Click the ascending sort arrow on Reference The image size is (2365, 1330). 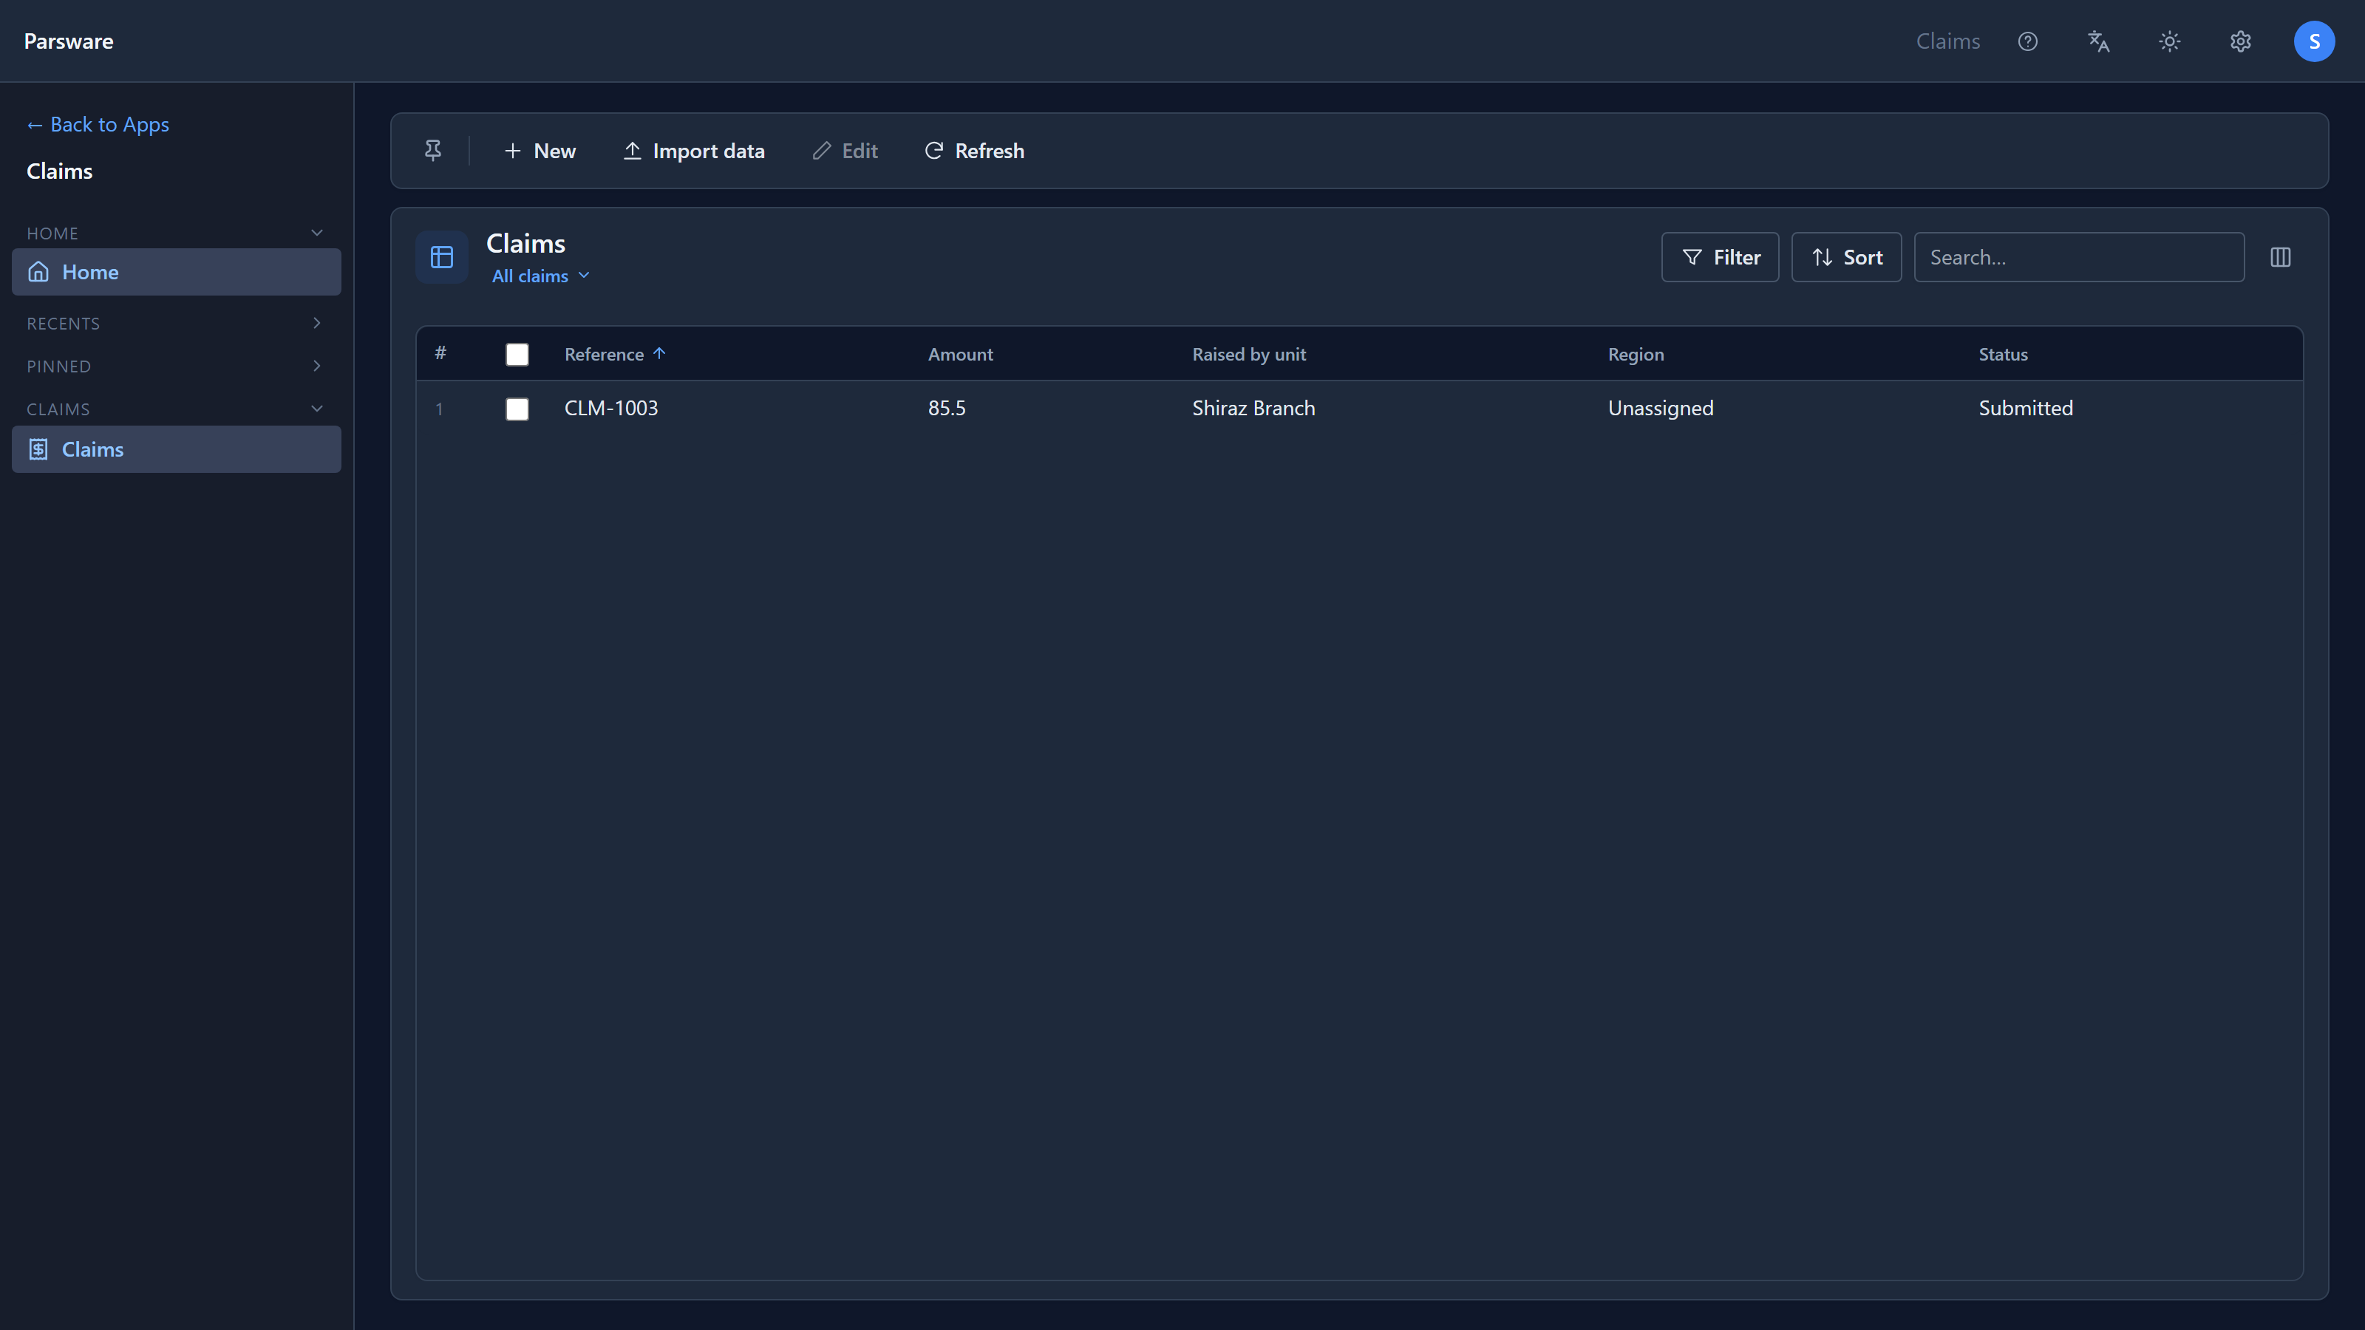659,353
